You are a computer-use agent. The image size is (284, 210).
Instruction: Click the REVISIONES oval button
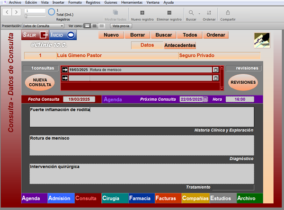point(243,82)
